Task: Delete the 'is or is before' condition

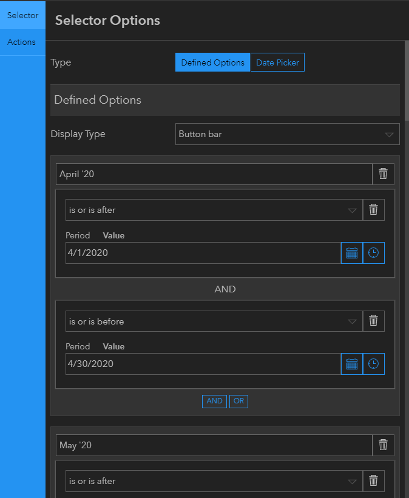Action: pyautogui.click(x=373, y=320)
